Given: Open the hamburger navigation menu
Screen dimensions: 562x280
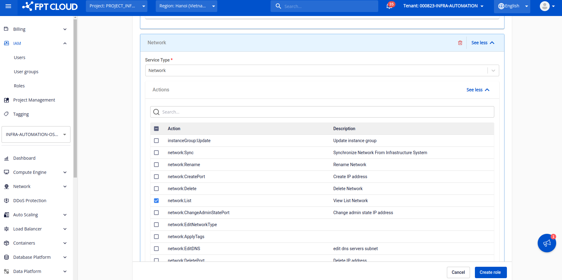Looking at the screenshot, I should 8,6.
